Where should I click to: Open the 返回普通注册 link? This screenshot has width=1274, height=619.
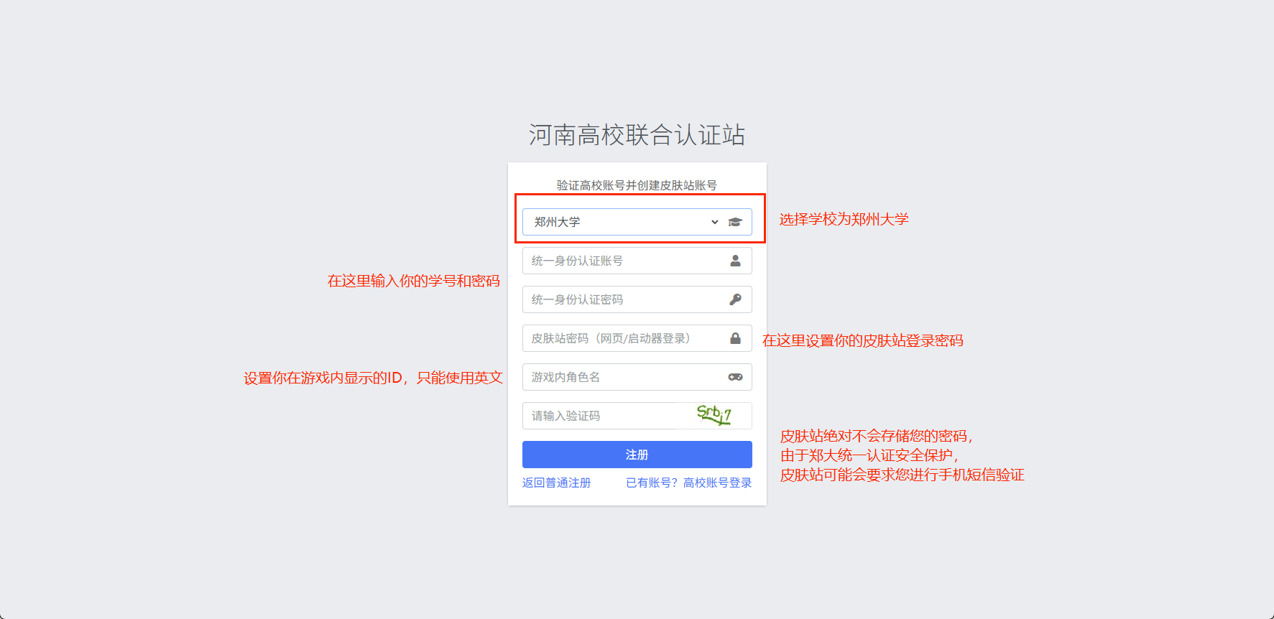556,483
